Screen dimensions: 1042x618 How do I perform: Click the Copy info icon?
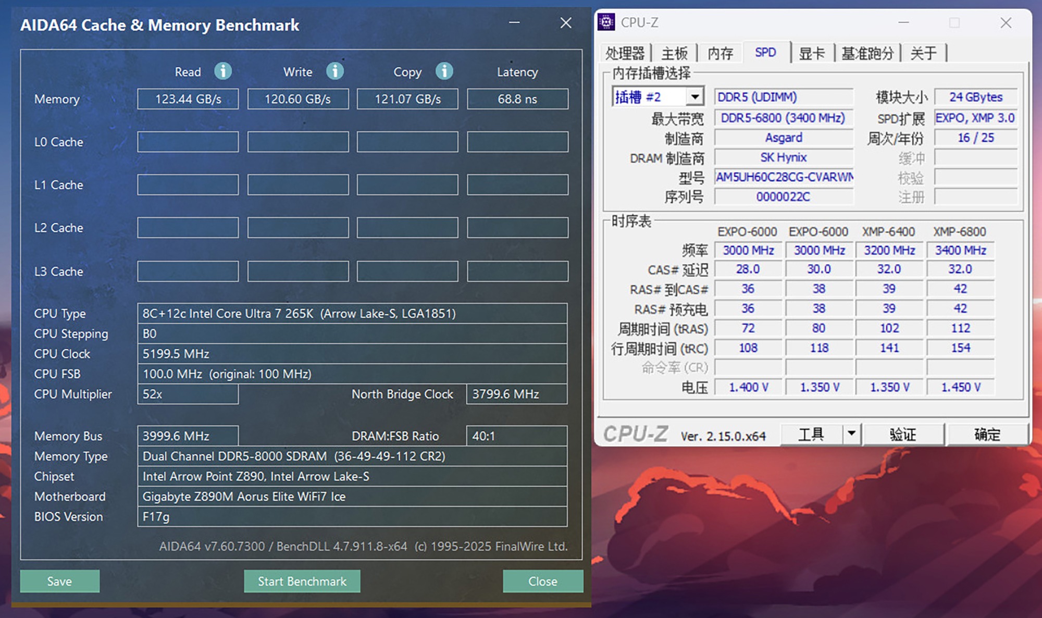coord(444,71)
